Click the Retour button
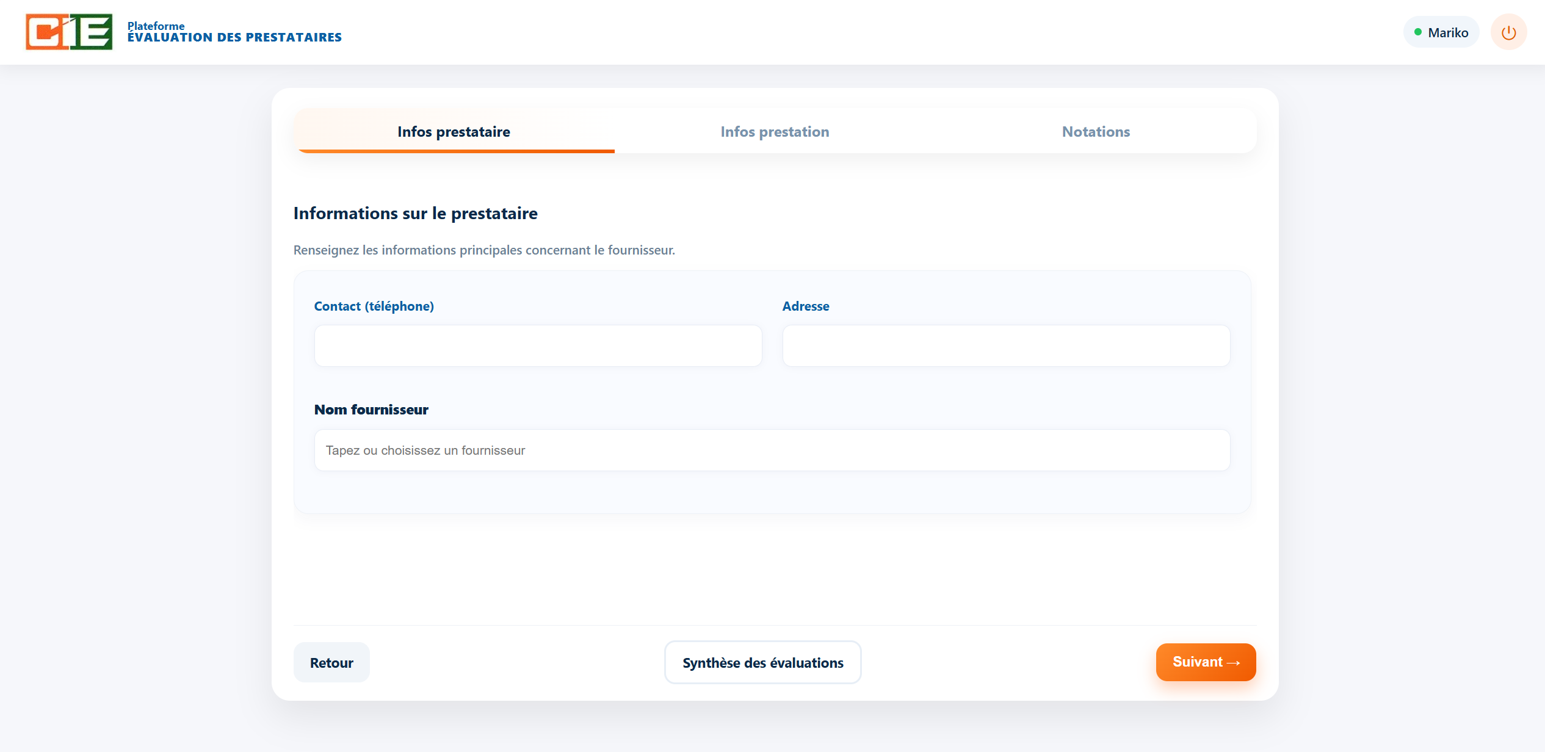This screenshot has height=752, width=1545. (x=331, y=662)
